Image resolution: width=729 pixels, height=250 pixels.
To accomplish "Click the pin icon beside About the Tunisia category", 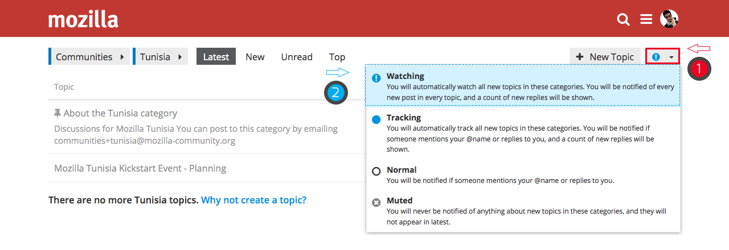I will (58, 114).
